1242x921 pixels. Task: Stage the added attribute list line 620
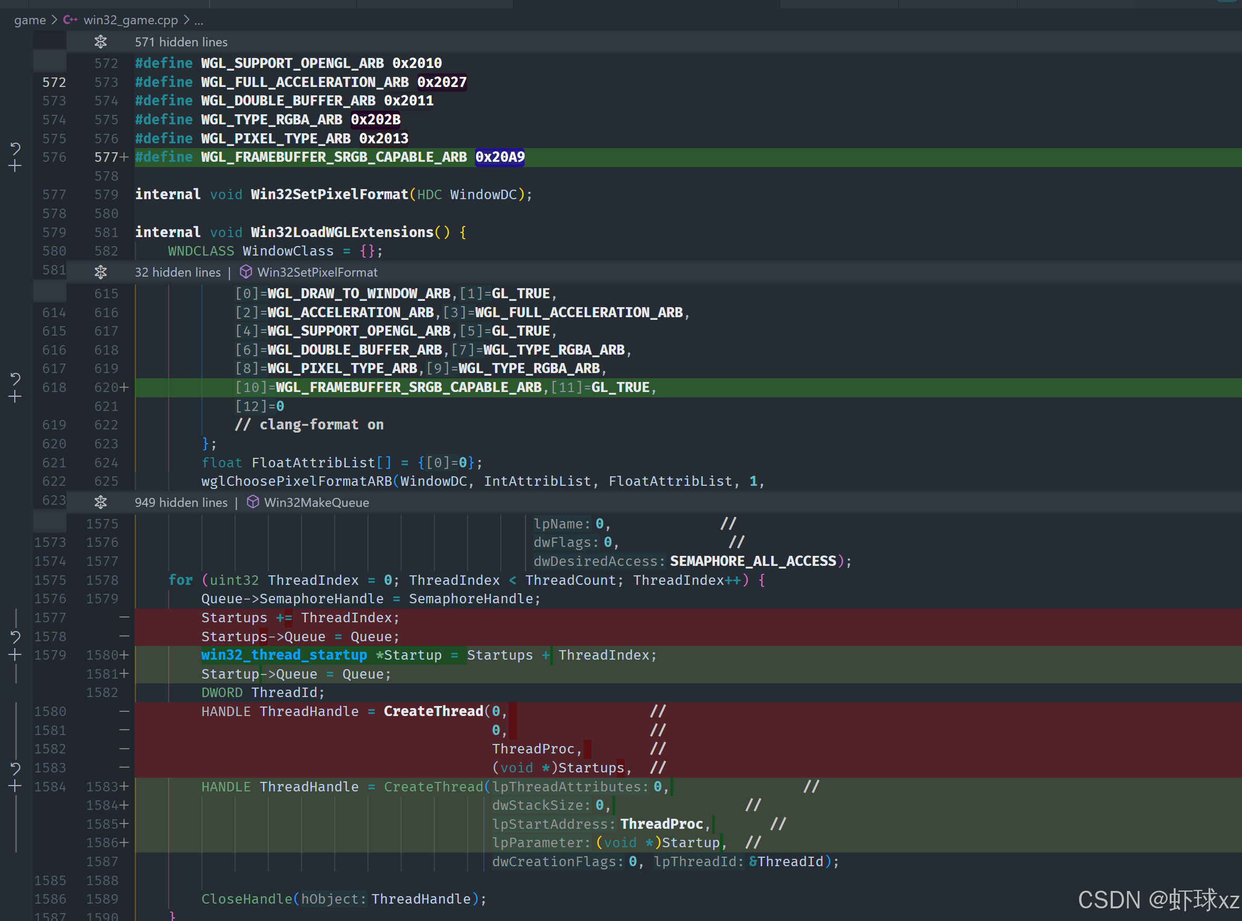point(15,397)
